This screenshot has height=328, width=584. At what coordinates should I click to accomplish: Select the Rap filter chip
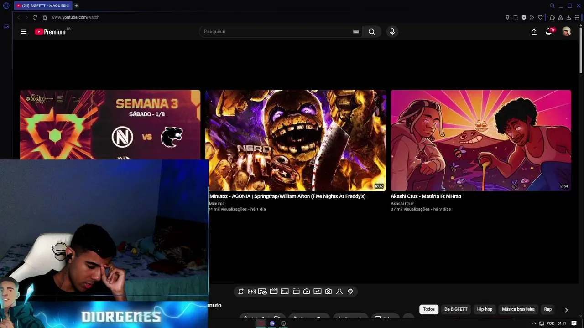point(548,309)
